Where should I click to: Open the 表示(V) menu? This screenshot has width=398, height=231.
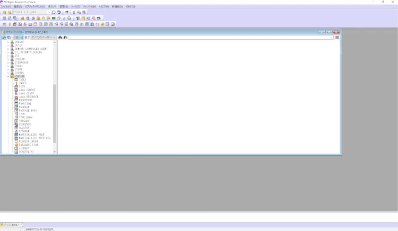(53, 6)
